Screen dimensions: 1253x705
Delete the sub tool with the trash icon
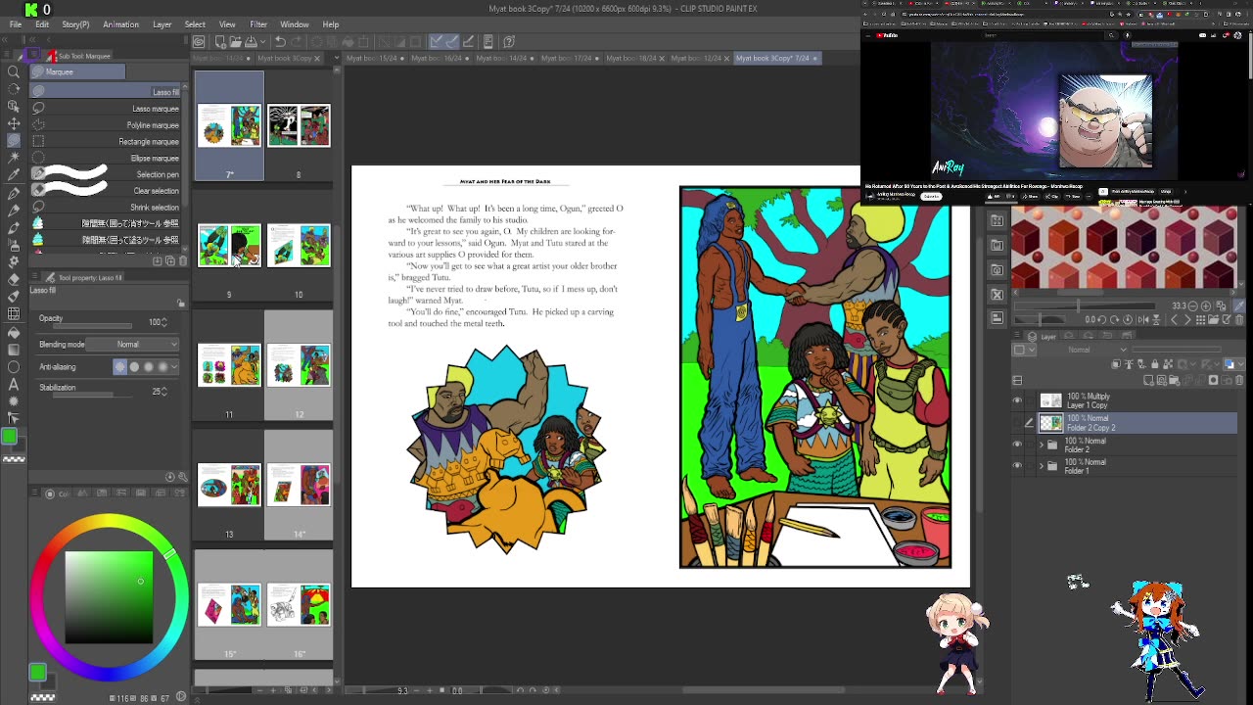pyautogui.click(x=182, y=260)
